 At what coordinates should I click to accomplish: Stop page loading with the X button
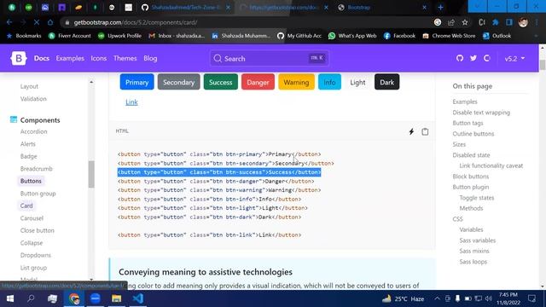pos(36,22)
